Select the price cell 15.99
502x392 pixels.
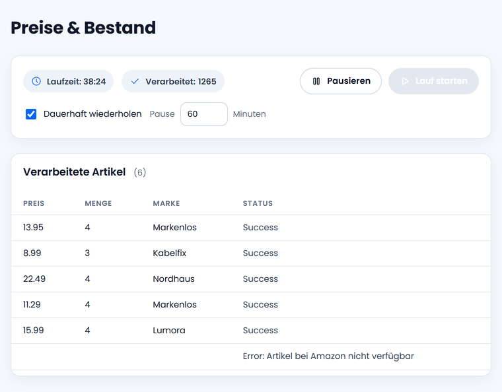pyautogui.click(x=33, y=330)
